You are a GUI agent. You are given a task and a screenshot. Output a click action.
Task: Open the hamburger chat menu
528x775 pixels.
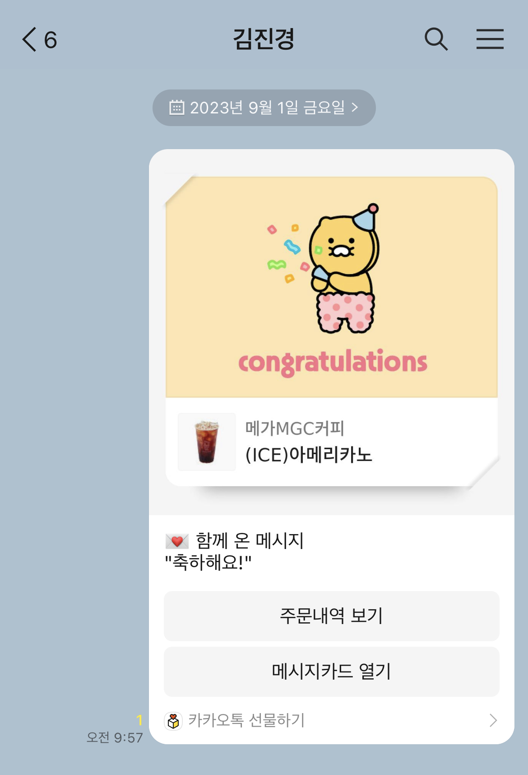coord(490,39)
